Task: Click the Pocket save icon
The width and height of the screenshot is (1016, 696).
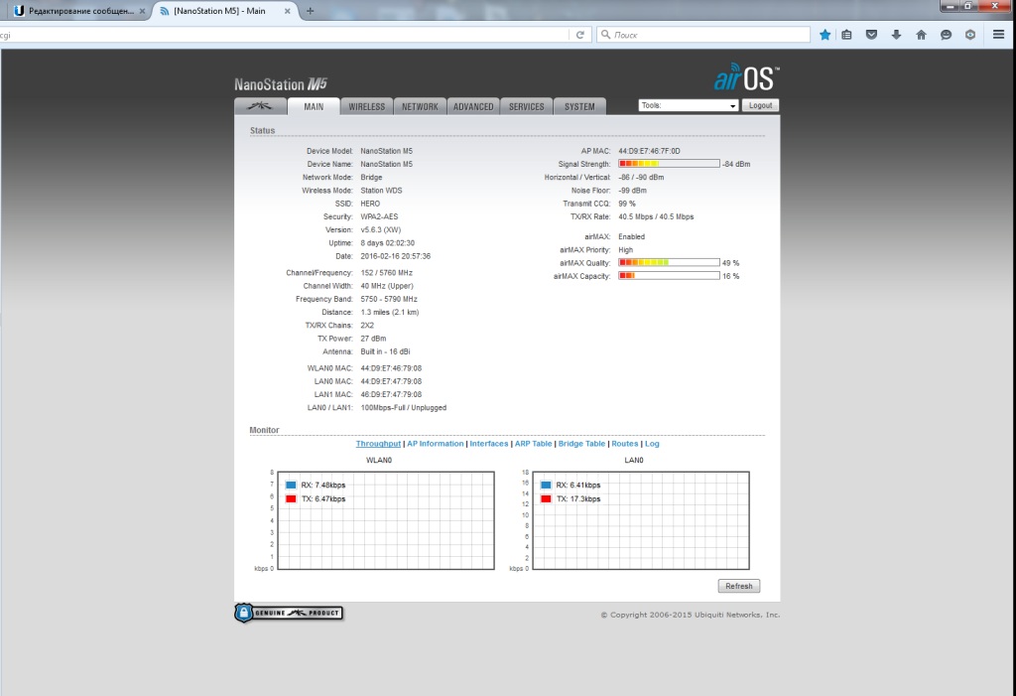Action: coord(871,35)
